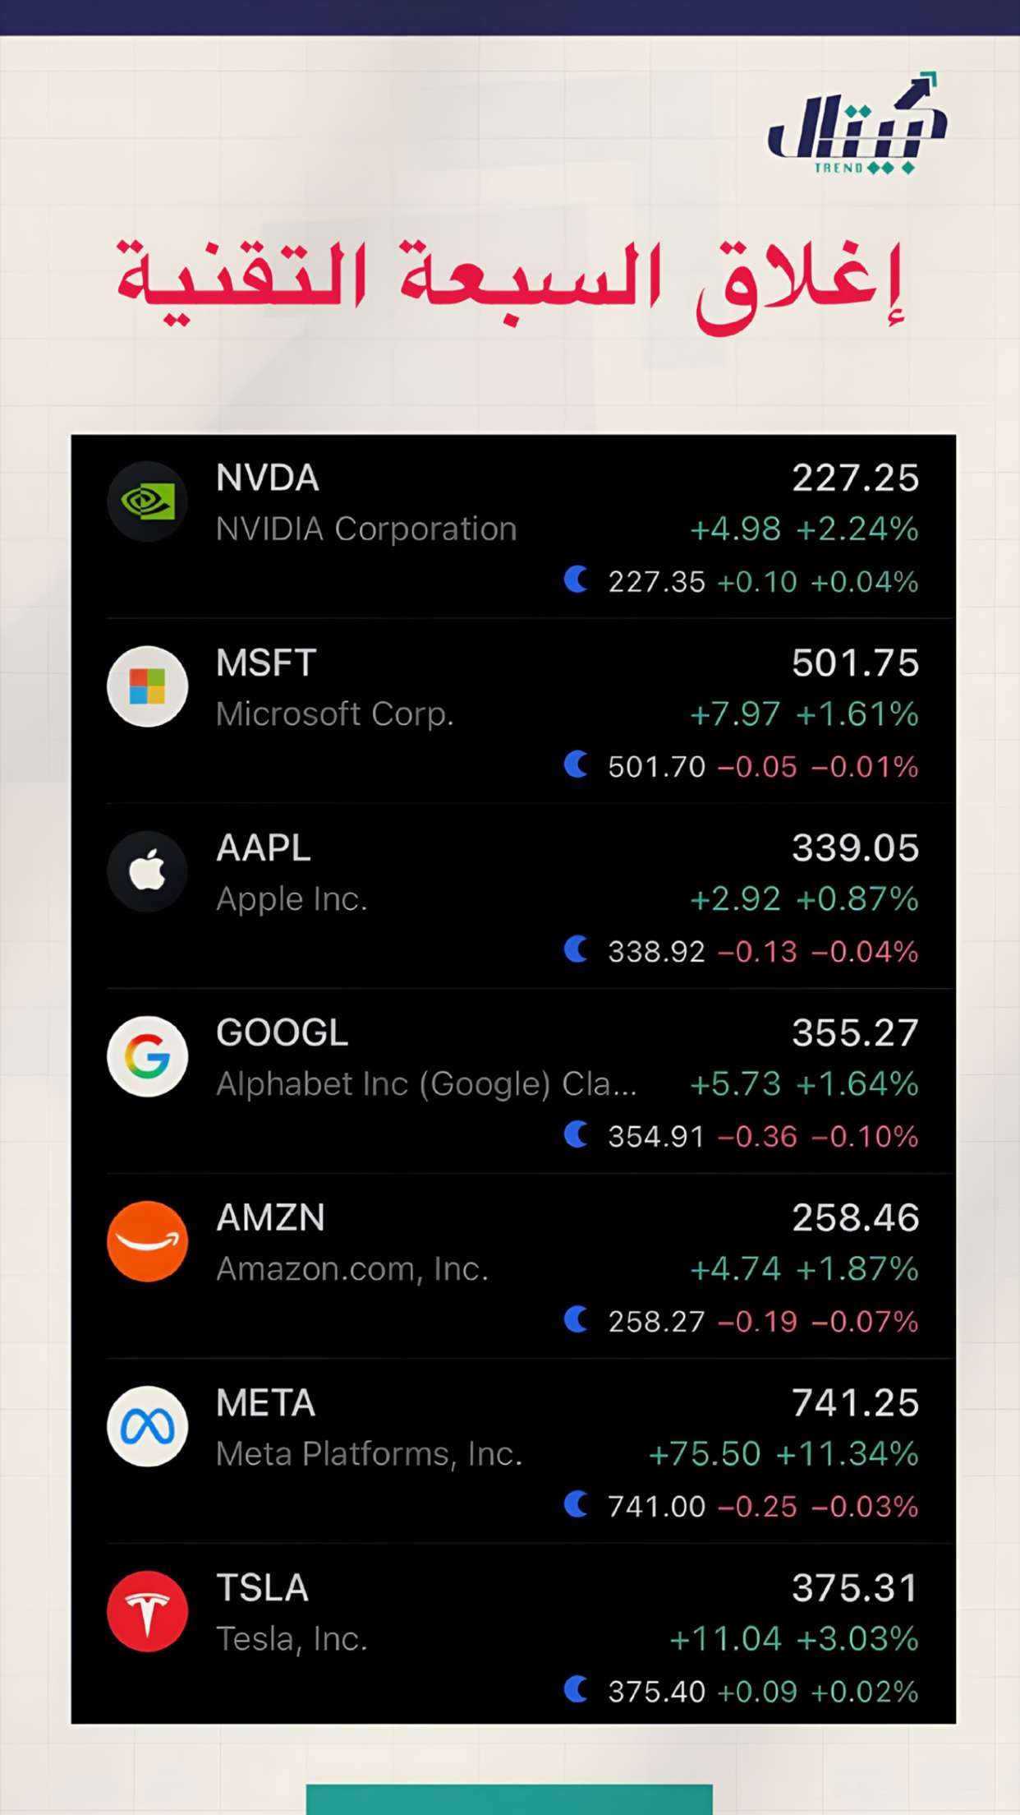Tap MSFT after-hours change −0.05 −0.01%

pyautogui.click(x=818, y=767)
